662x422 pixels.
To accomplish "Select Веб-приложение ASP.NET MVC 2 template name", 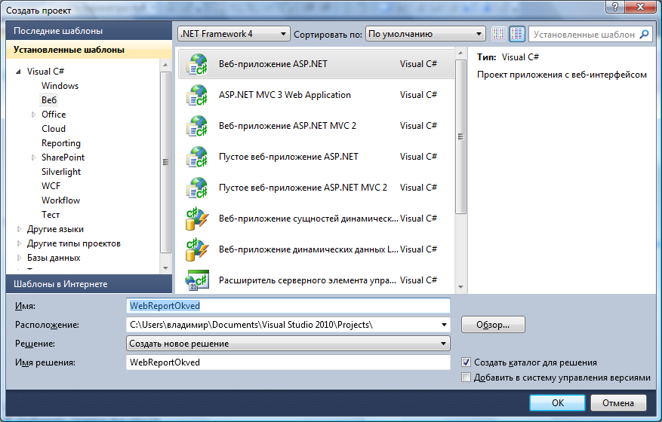I will pyautogui.click(x=287, y=126).
